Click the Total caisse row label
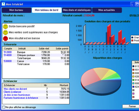This screenshot has height=111, width=139. [x=23, y=64]
